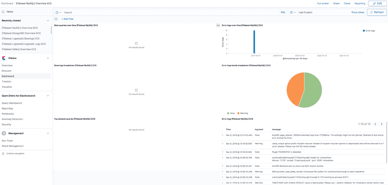
Task: Click Show dates link
Action: click(358, 12)
